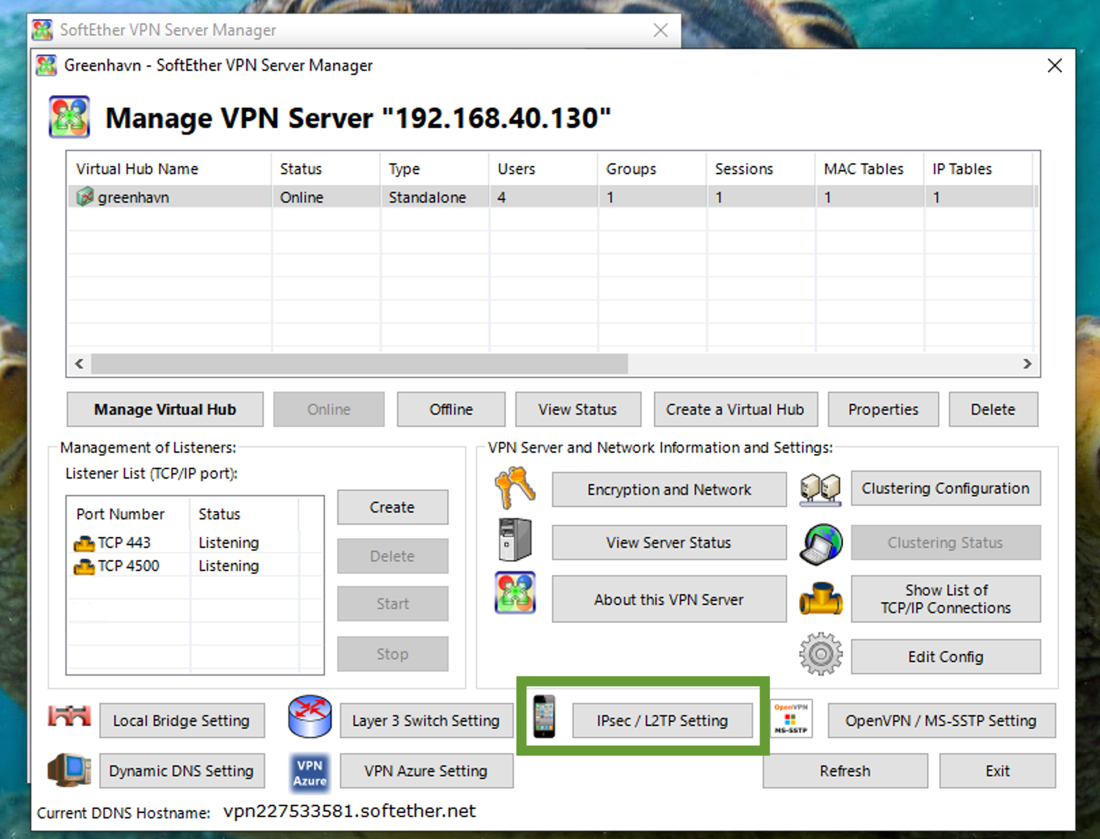
Task: Click the globe laptop Clustering Status icon
Action: coord(821,544)
